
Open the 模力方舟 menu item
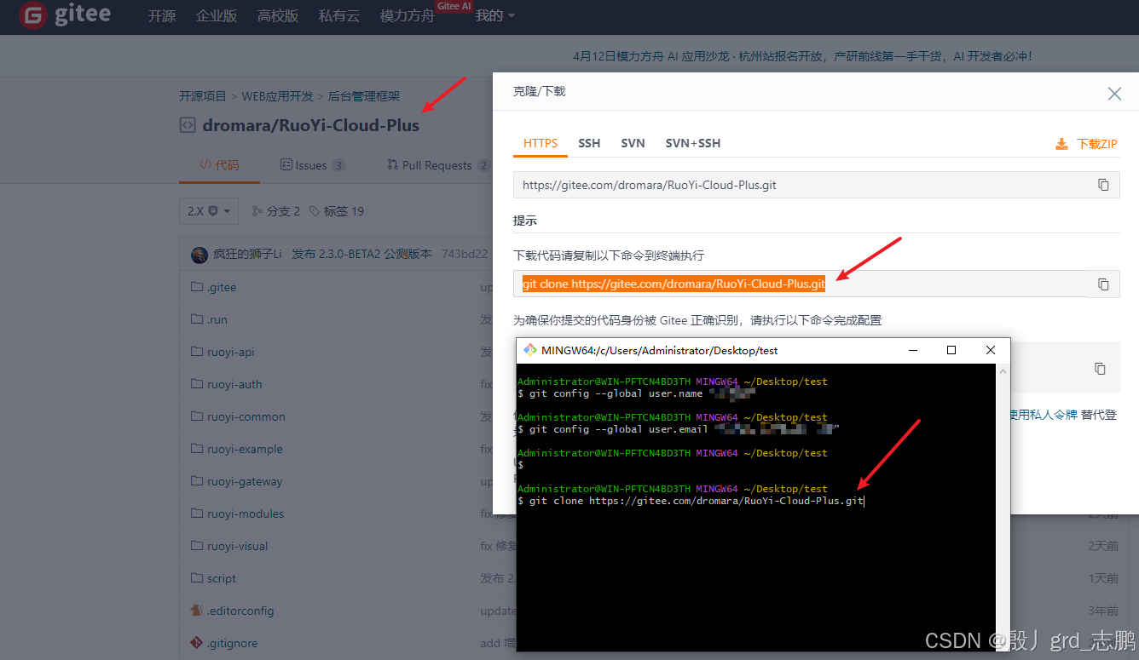click(408, 16)
